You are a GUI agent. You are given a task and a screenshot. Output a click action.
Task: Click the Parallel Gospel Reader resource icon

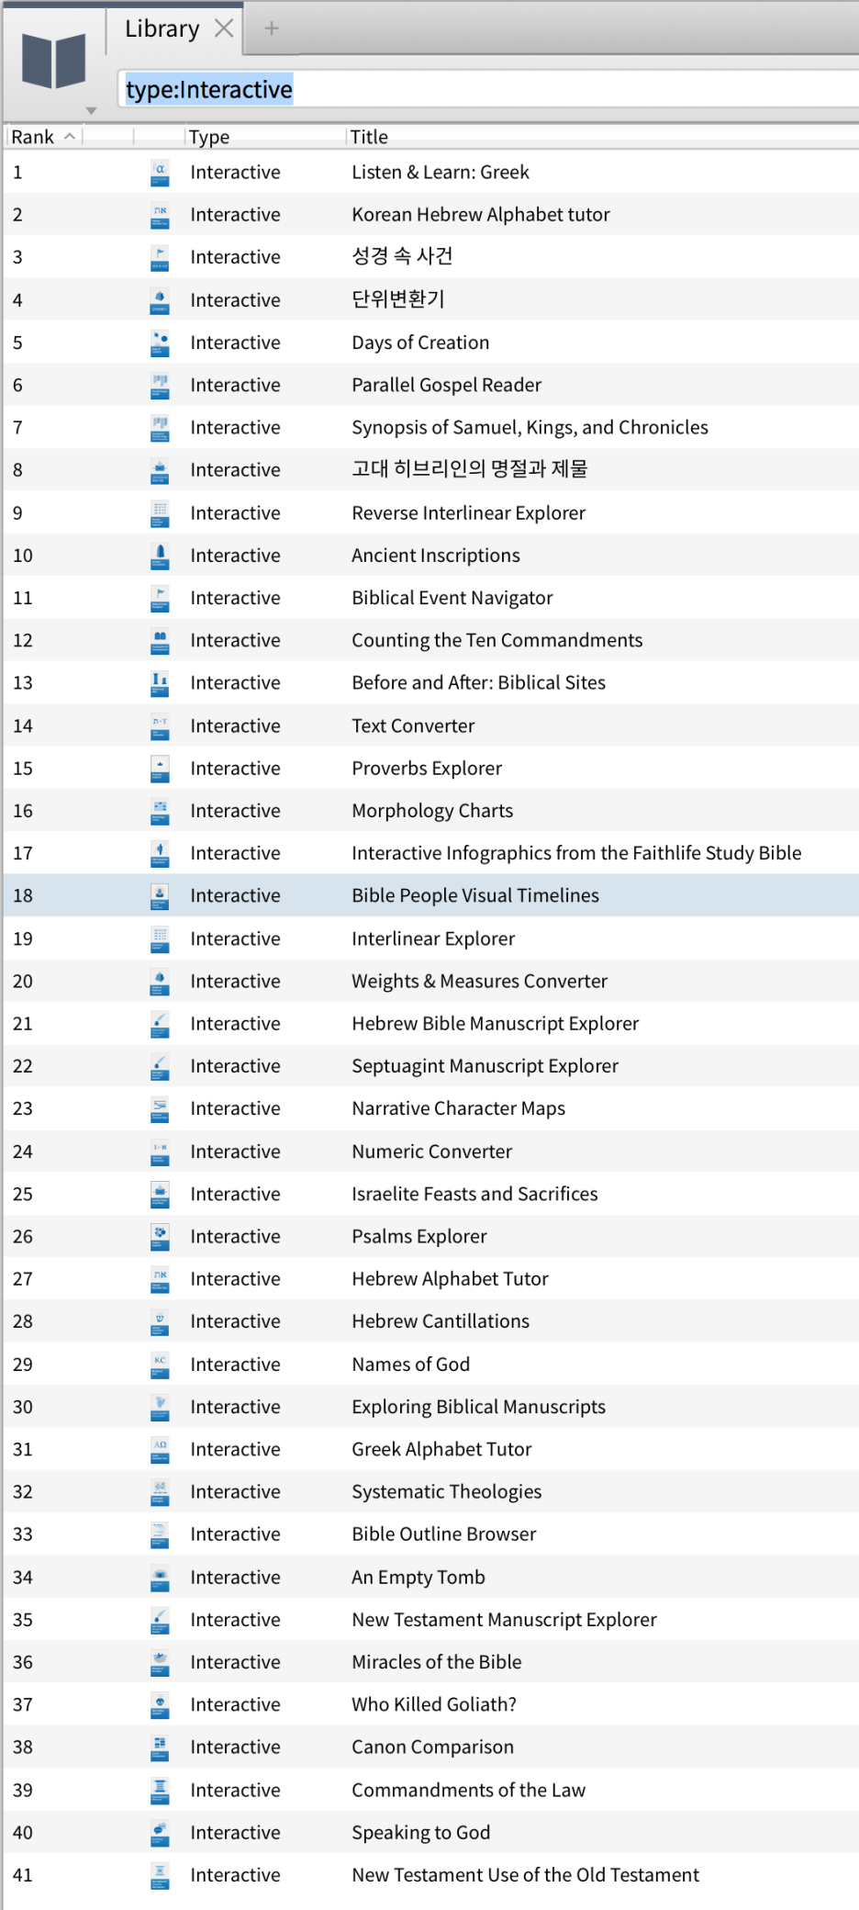pos(160,385)
